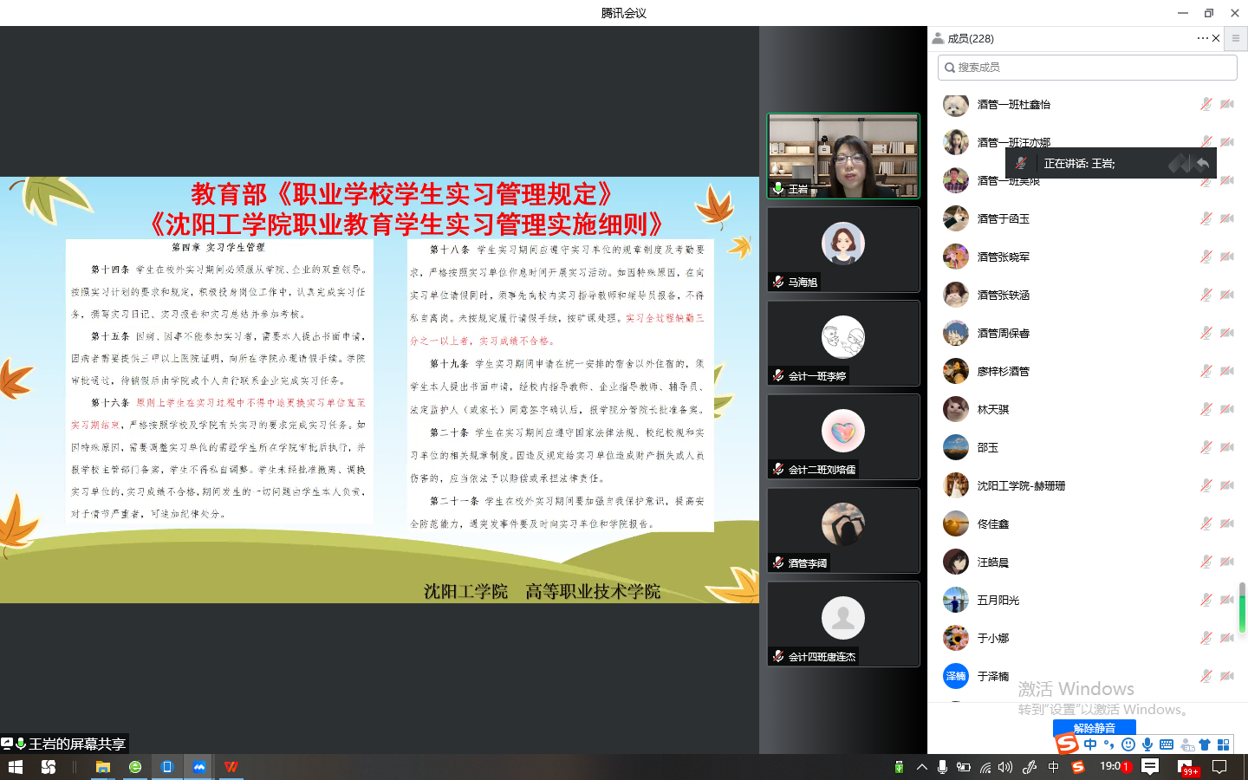Select 会计二班刘培佳's participant tile
Screen dimensions: 1248x780
pos(843,437)
